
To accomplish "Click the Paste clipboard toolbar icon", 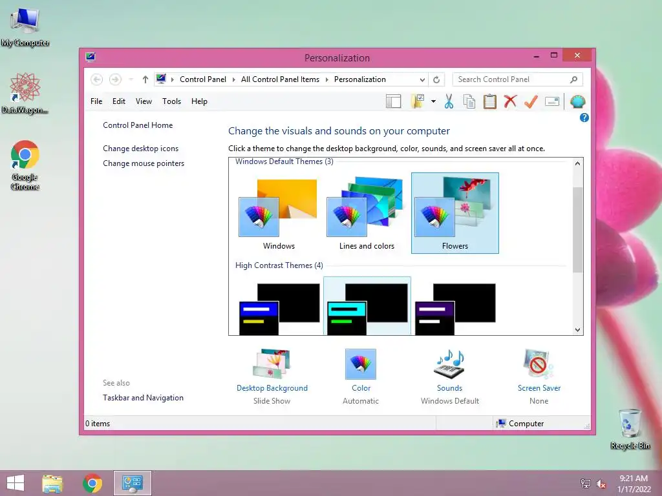I will pos(490,101).
